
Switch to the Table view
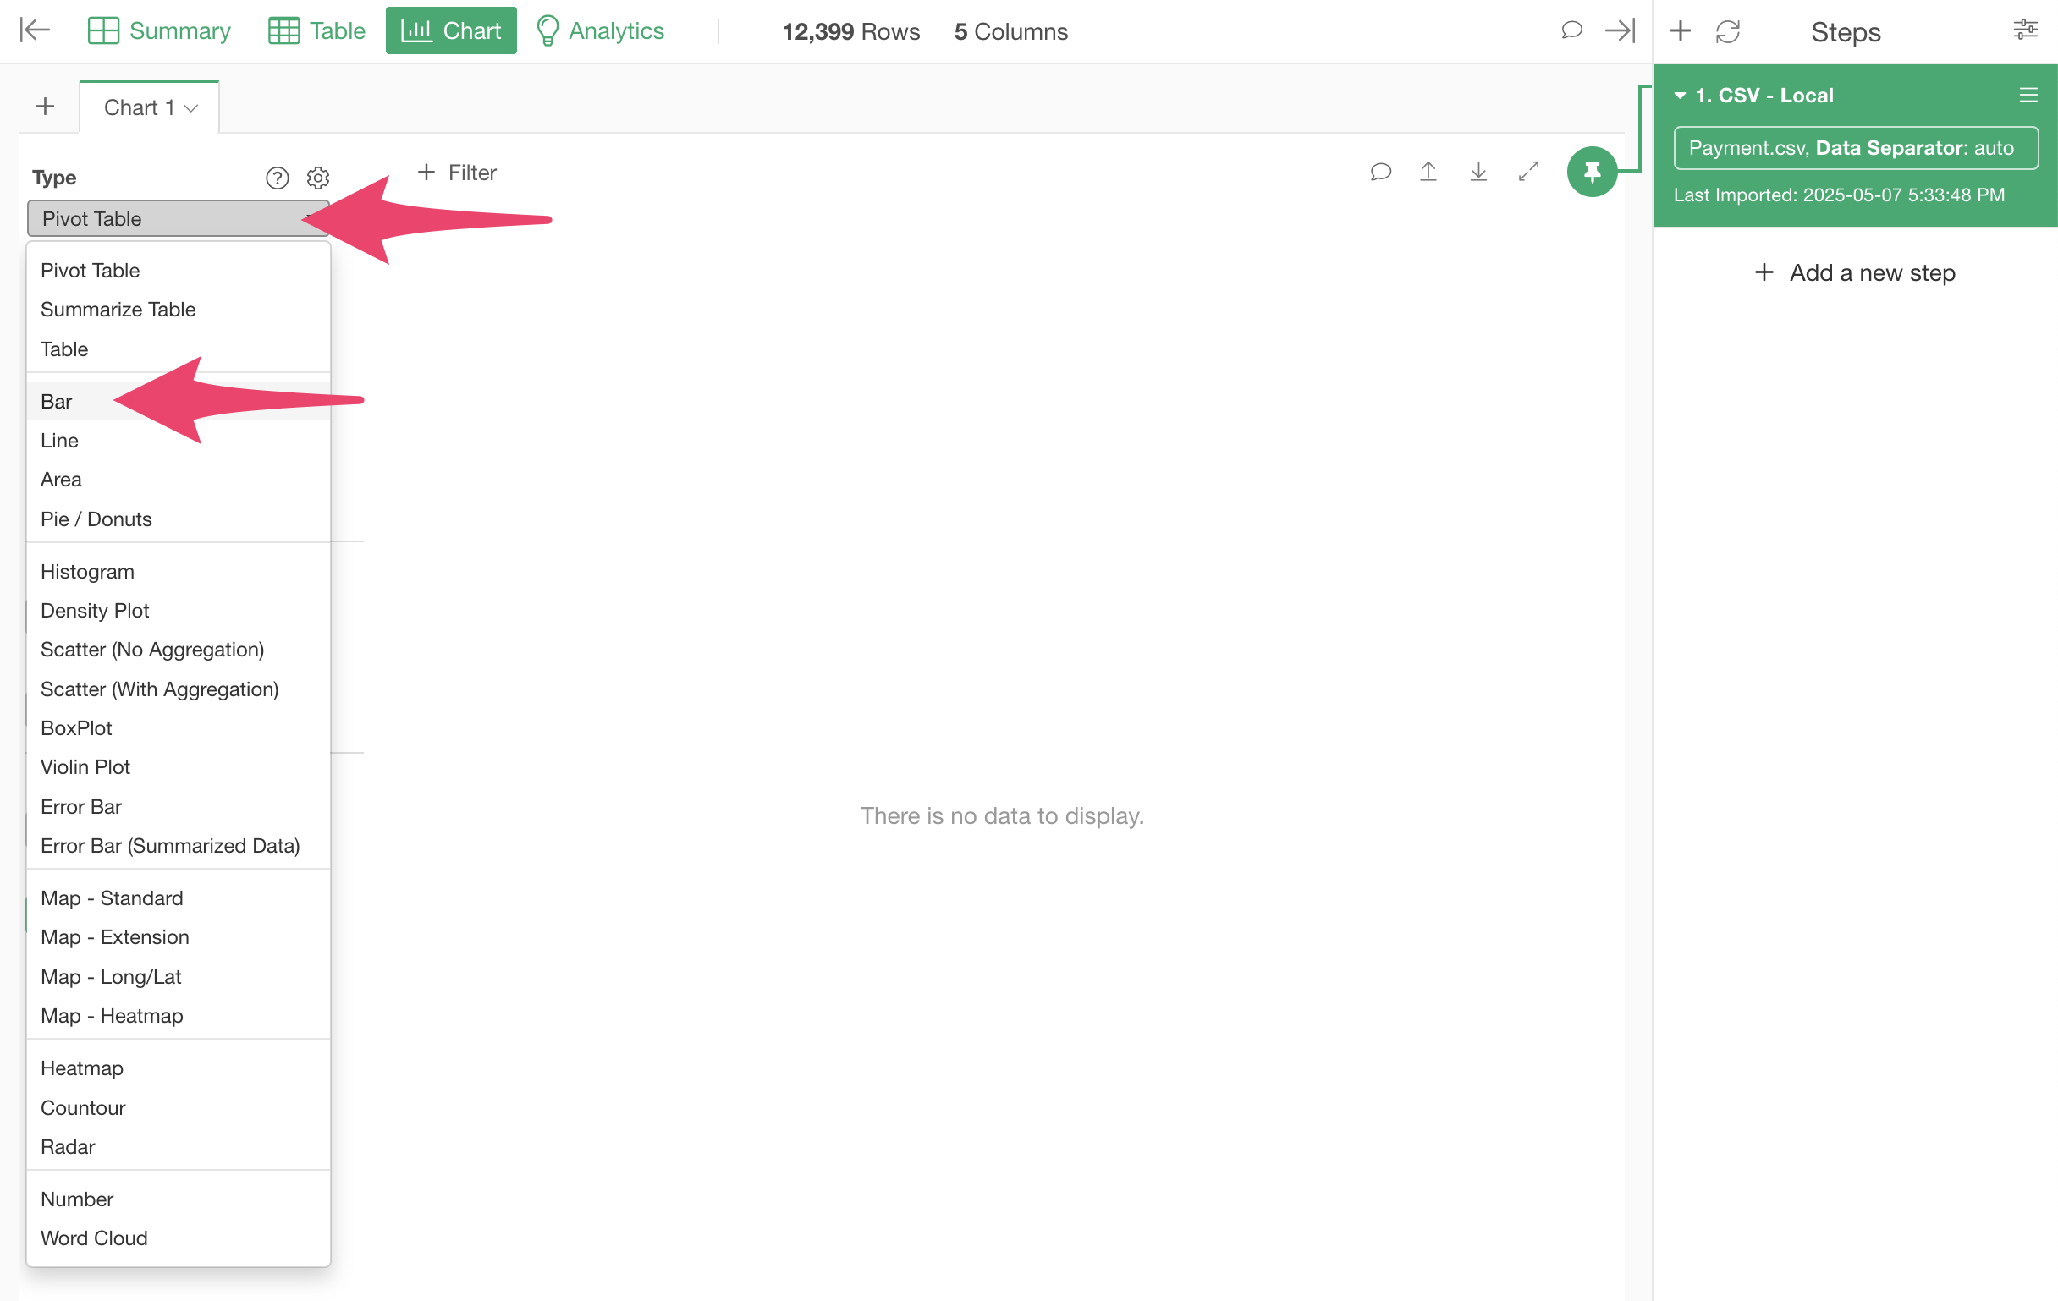pos(317,30)
